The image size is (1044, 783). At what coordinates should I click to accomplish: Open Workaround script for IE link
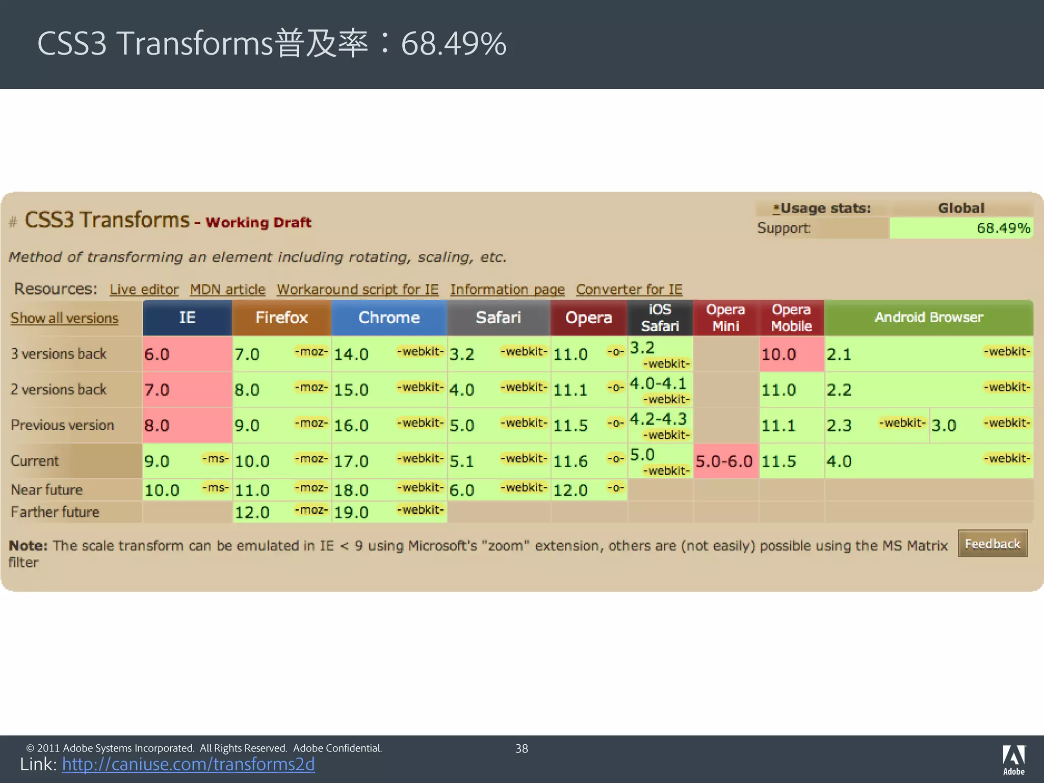pos(357,290)
